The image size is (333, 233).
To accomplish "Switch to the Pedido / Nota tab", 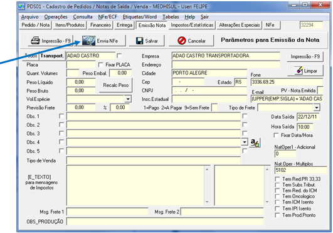I will coord(36,25).
